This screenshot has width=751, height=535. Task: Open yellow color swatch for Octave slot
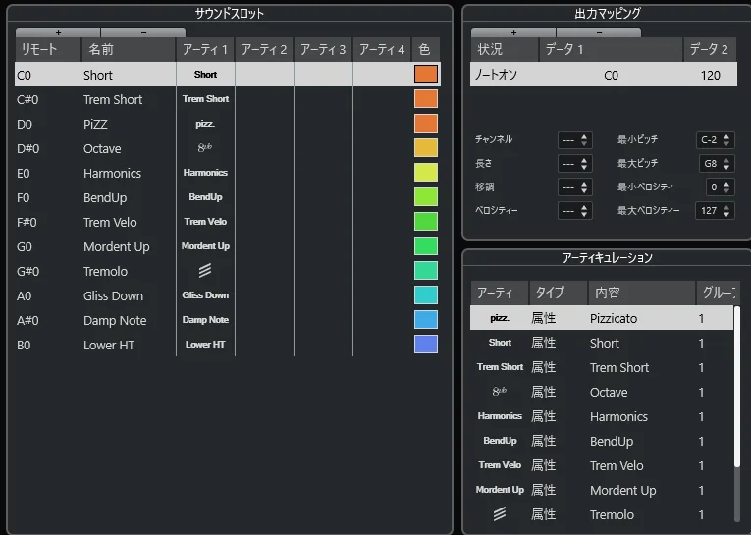click(426, 148)
